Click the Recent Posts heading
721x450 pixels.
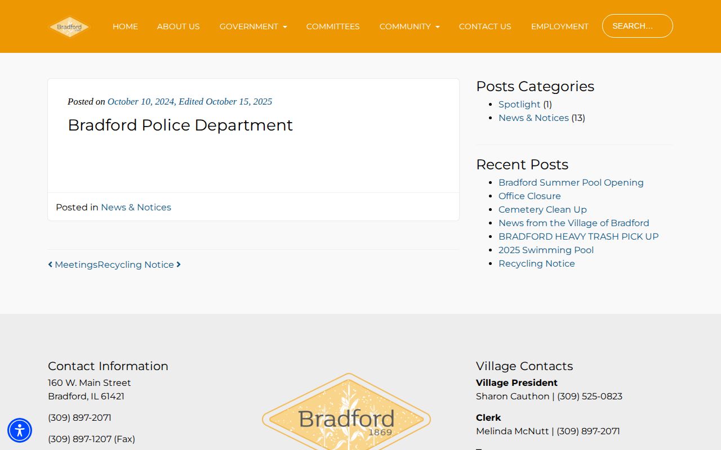click(x=522, y=164)
